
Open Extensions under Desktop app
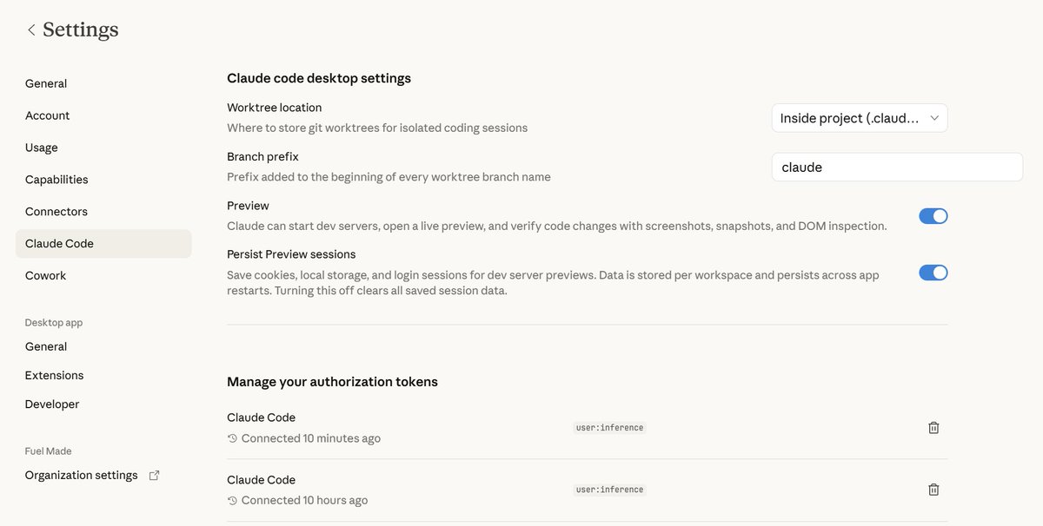pos(54,376)
